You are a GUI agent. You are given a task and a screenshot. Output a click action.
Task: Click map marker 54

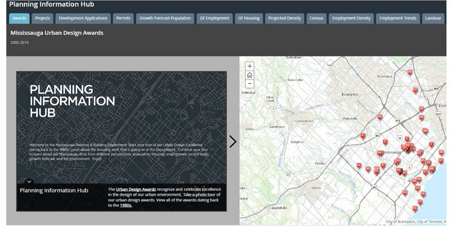(x=379, y=153)
